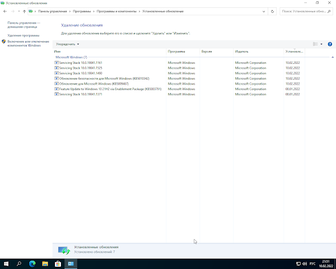Open 'Панель управления — домашняя страница' link
336x269 pixels.
[24, 25]
